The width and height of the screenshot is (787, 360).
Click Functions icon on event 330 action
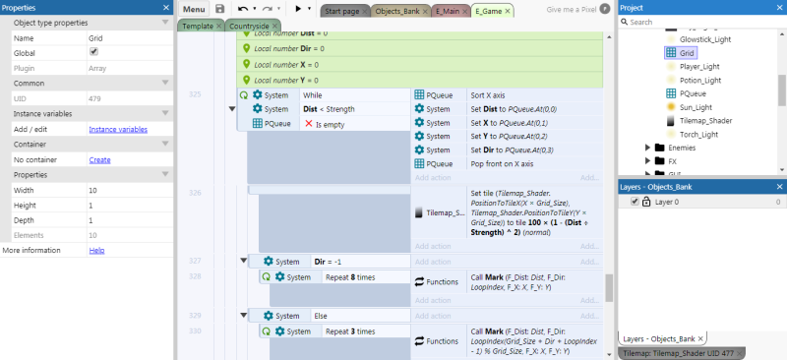pyautogui.click(x=420, y=341)
